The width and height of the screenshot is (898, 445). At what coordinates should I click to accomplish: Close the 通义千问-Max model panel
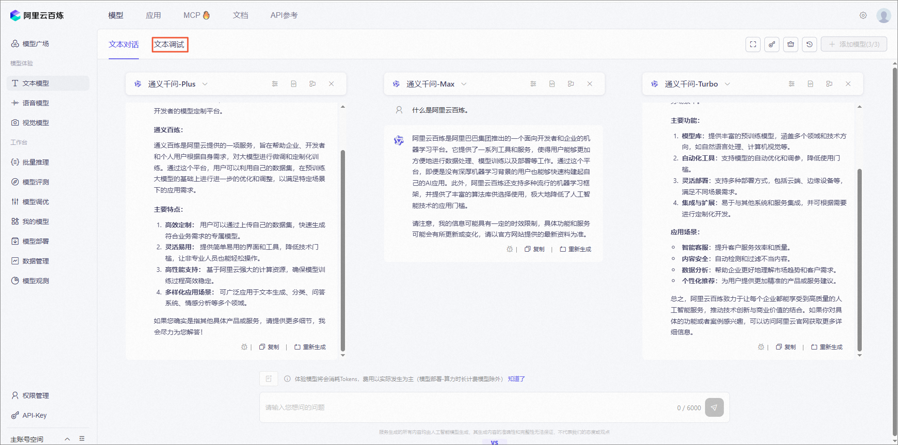click(x=590, y=84)
